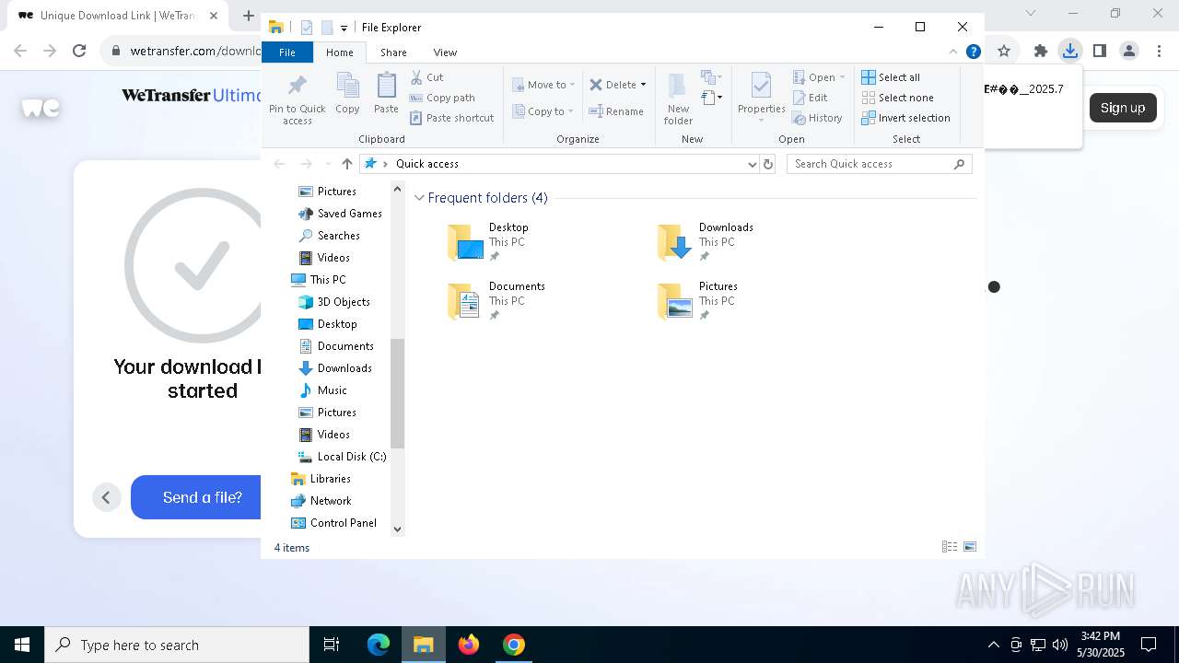Click the navigation pane scrollbar

(x=398, y=393)
